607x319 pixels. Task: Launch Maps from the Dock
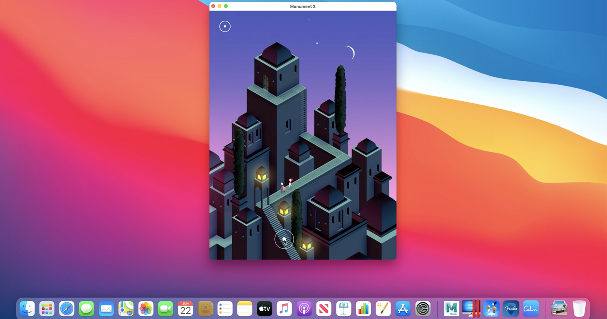coord(126,309)
